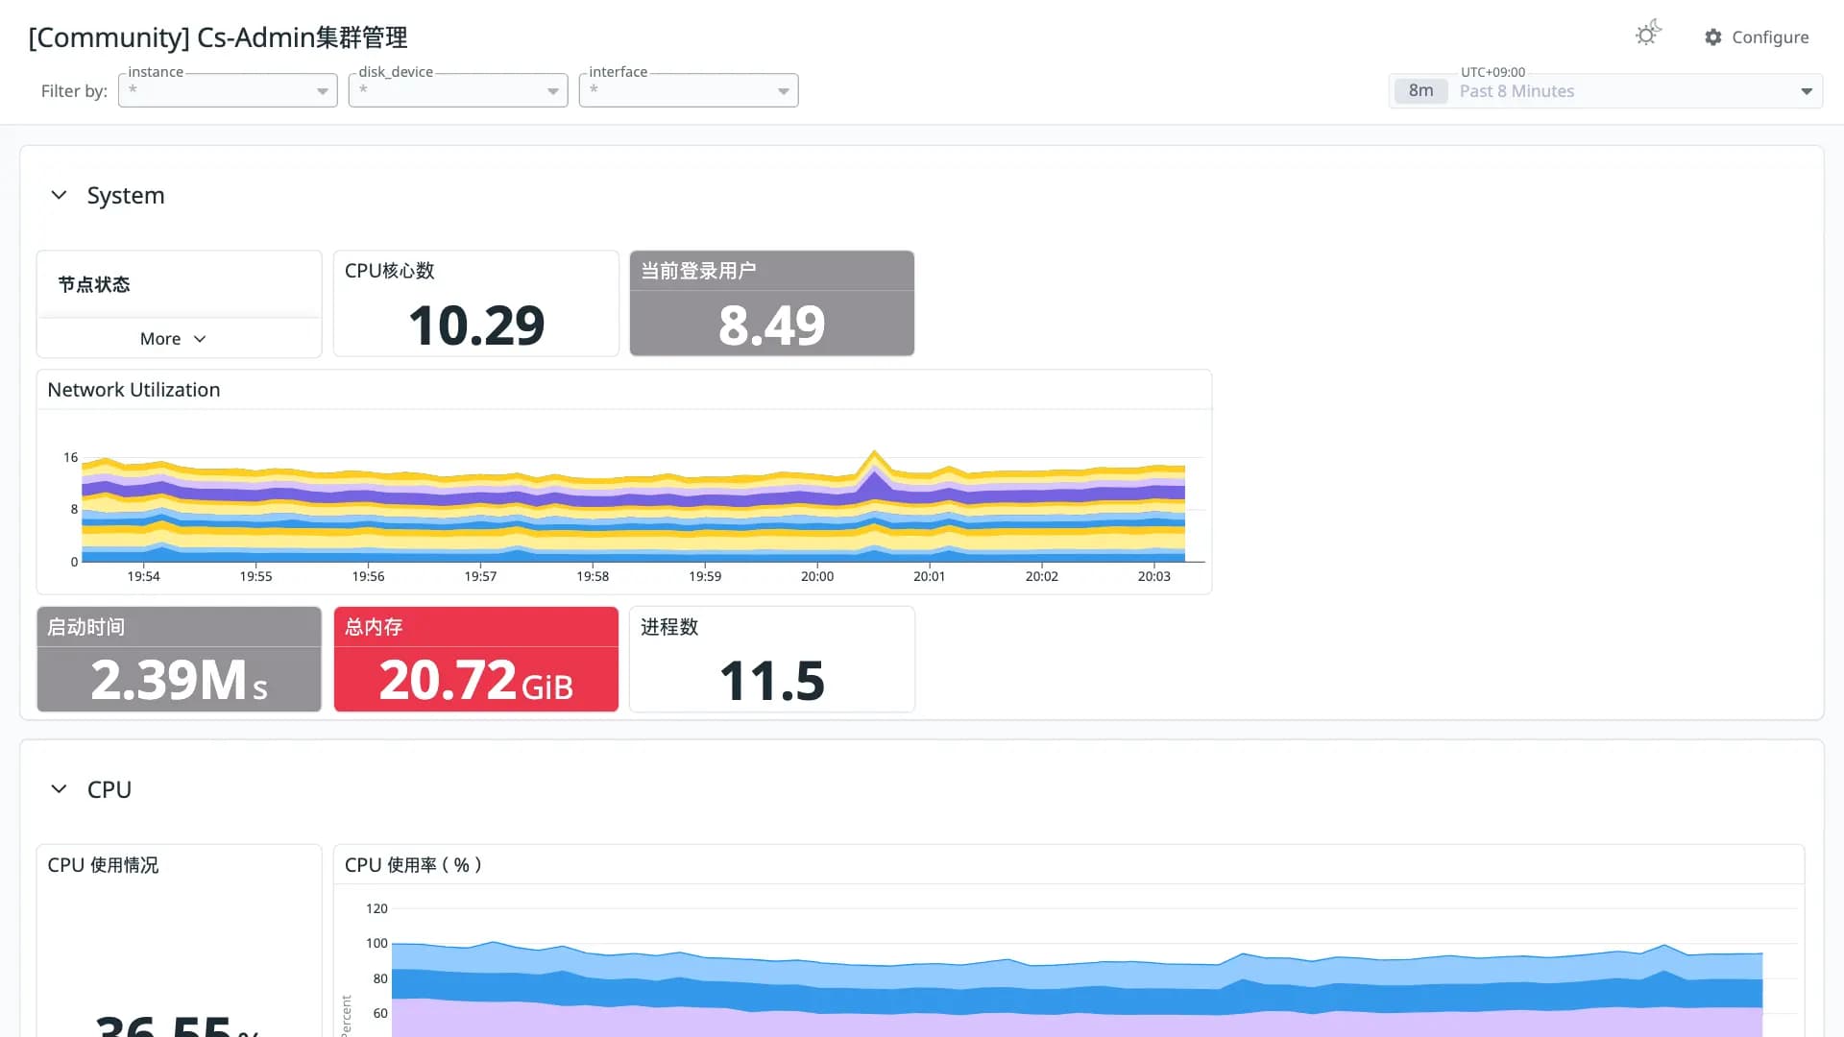
Task: Click the System section title
Action: pyautogui.click(x=126, y=196)
